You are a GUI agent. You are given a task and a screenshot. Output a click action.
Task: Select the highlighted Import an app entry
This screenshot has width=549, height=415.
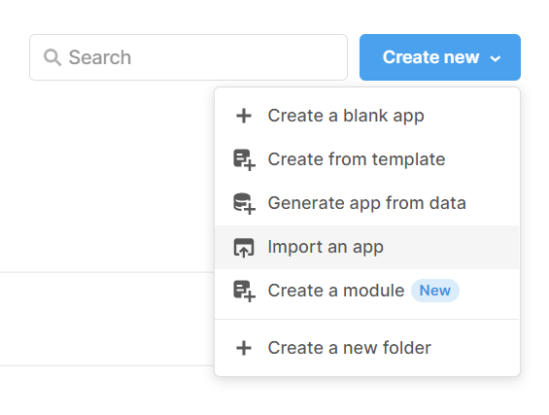tap(366, 247)
